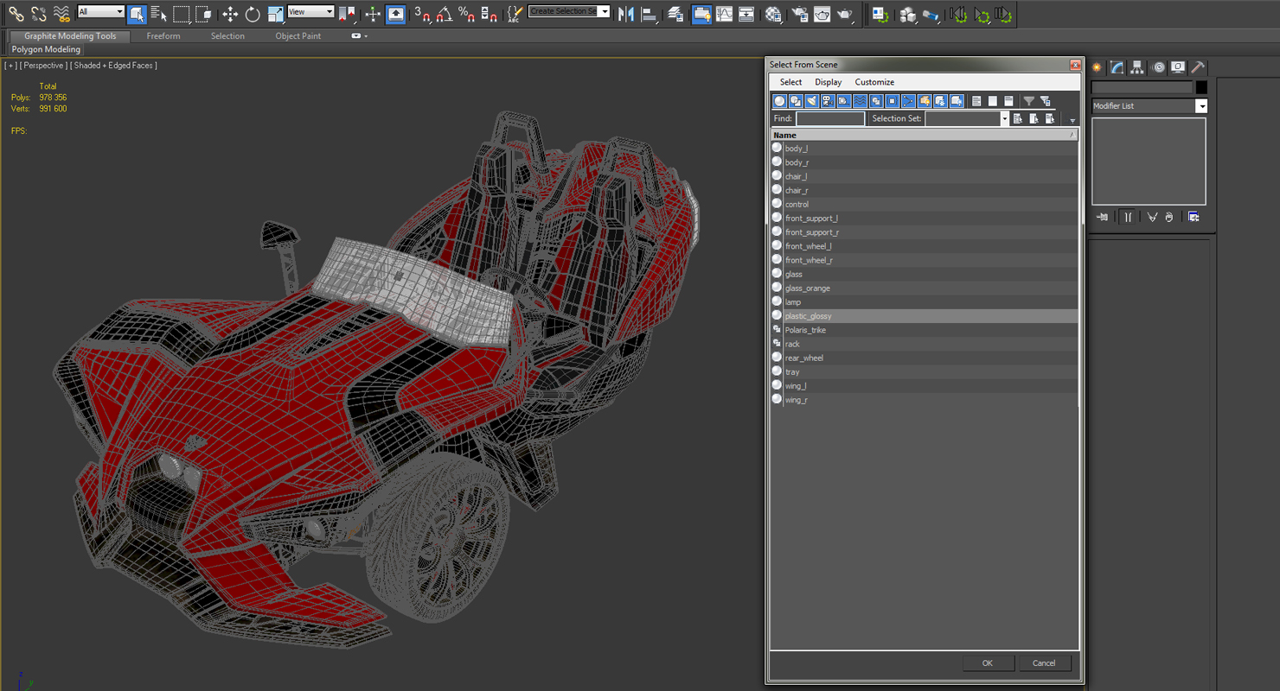Screen dimensions: 1280x691
Task: Open the Hierarchy command panel tab
Action: 1137,67
